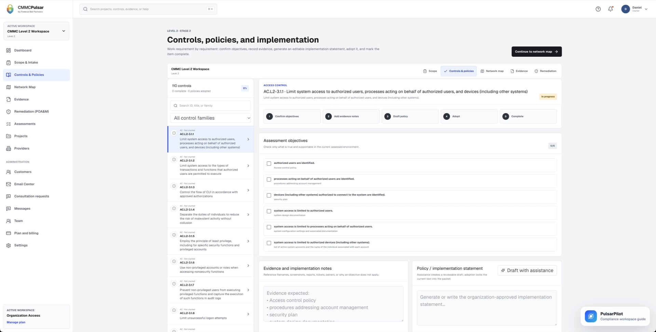Click the sparkle icon in Draft with assistance
The image size is (656, 332).
(503, 271)
